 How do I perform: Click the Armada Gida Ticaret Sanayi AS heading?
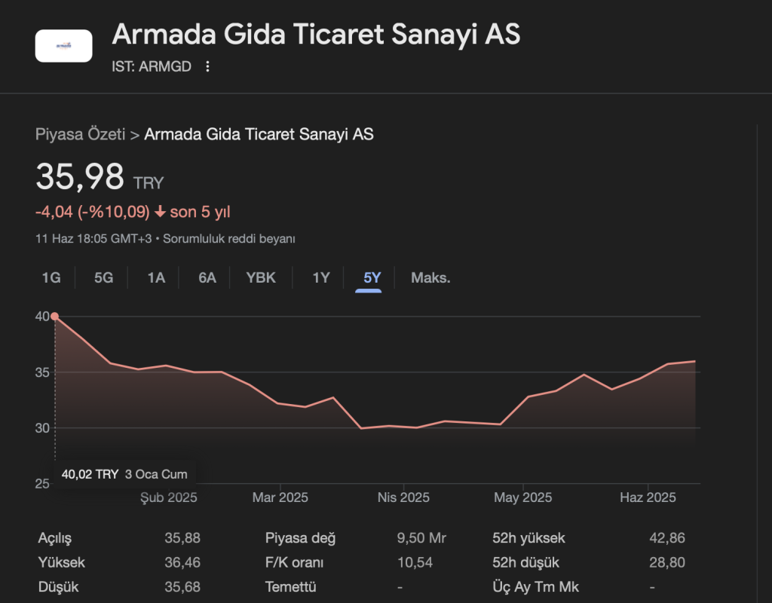point(316,34)
